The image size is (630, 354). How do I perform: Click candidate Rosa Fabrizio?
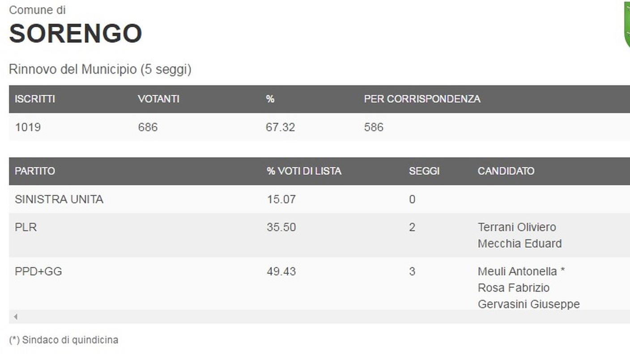pyautogui.click(x=514, y=287)
